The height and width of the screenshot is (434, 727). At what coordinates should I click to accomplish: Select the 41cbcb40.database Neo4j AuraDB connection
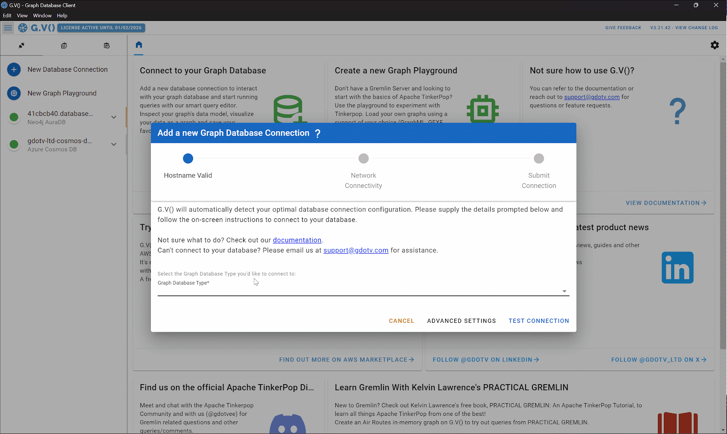(x=63, y=117)
